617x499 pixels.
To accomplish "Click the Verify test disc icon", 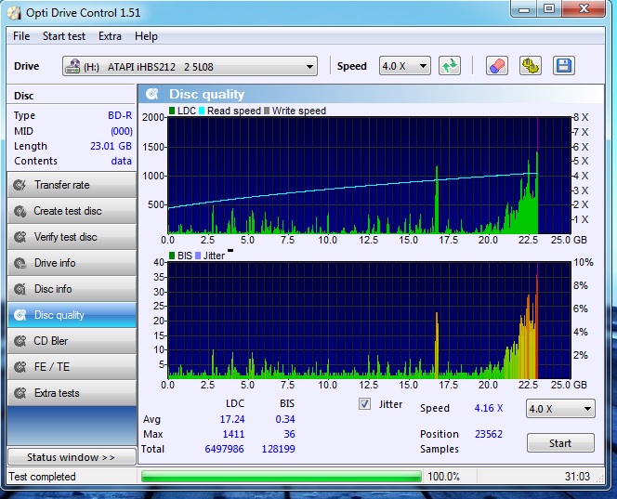I will coord(20,237).
